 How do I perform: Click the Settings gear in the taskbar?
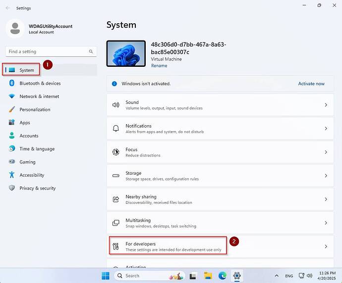coord(237,276)
